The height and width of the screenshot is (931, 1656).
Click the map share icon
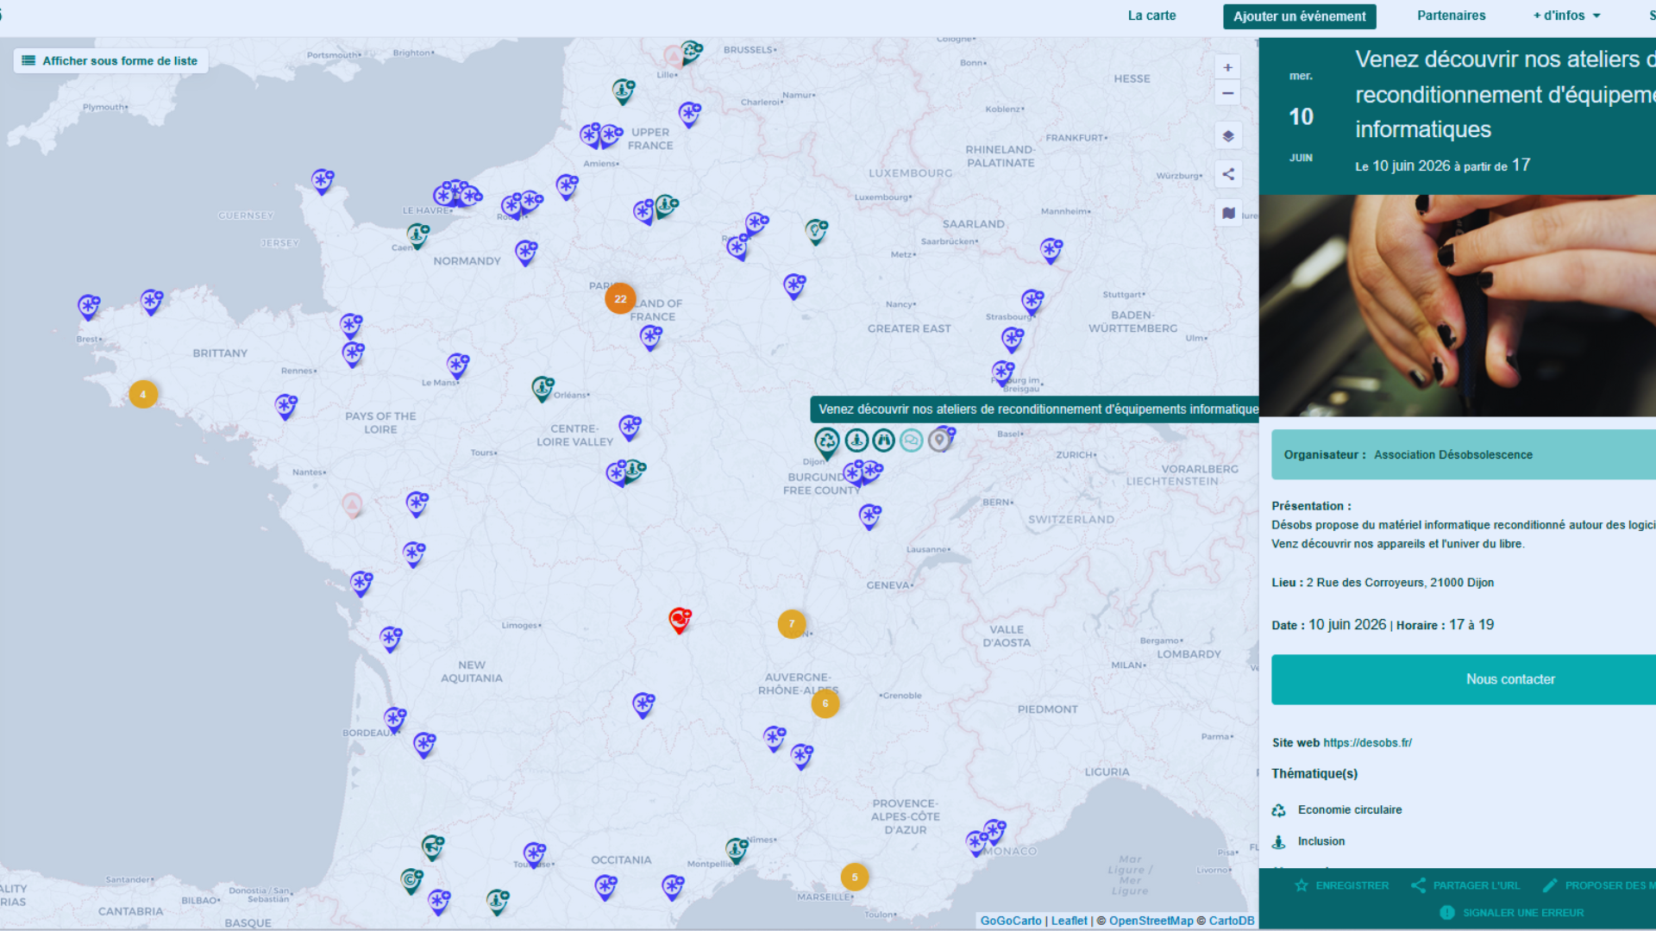click(1227, 174)
